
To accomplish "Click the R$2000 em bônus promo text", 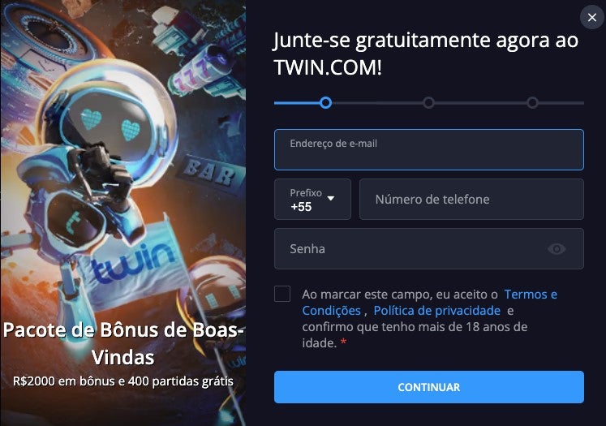I will click(x=123, y=381).
